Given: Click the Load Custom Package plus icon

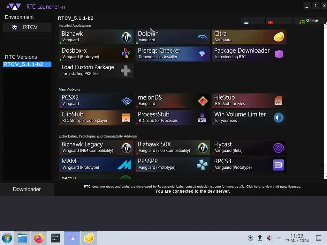Looking at the screenshot, I should 125,71.
